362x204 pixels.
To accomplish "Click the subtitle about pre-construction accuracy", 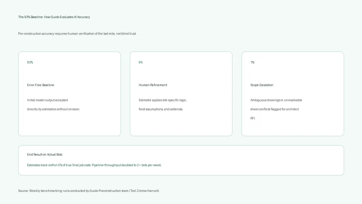I will 77,34.
